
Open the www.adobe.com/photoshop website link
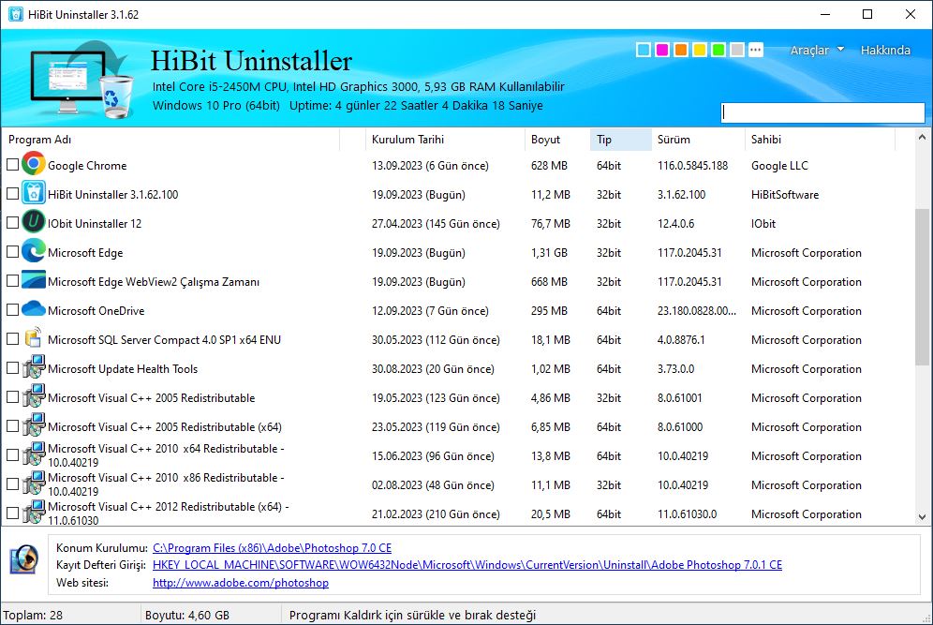(241, 583)
